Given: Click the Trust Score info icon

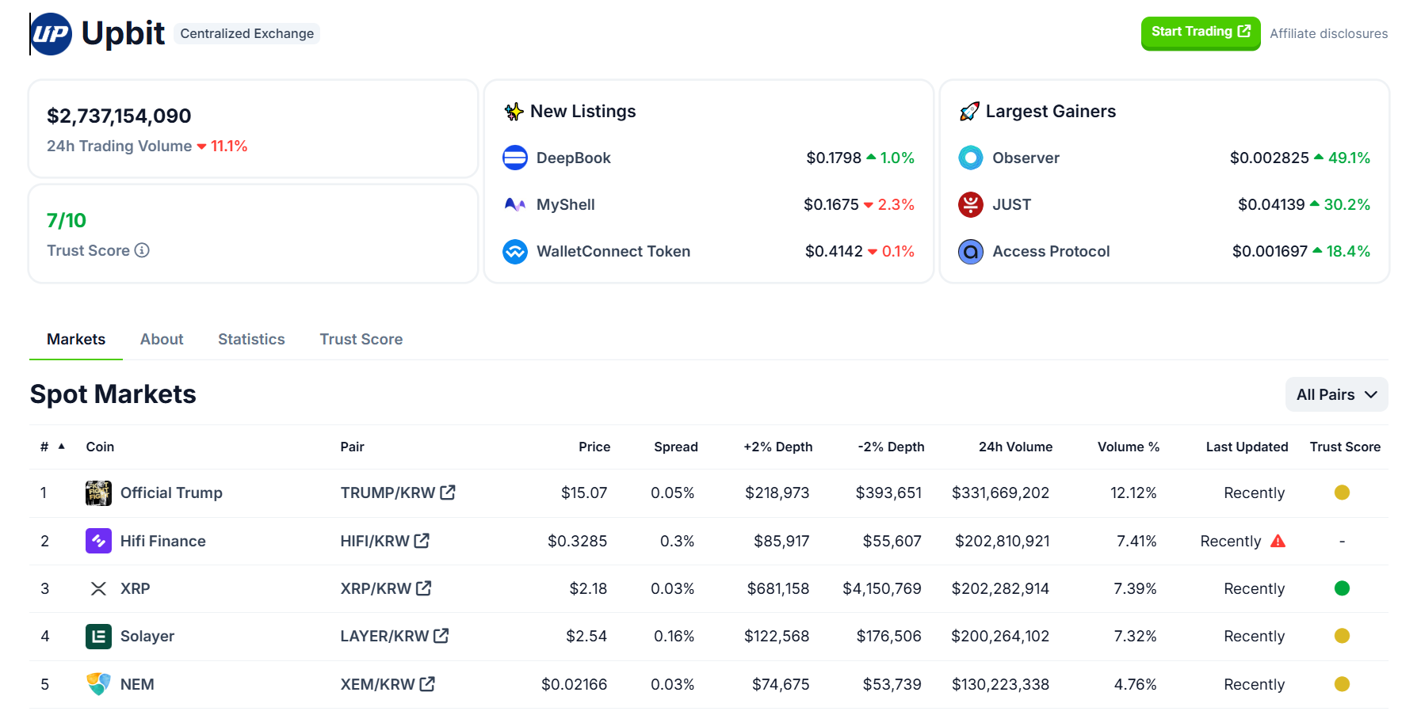Looking at the screenshot, I should pos(142,250).
